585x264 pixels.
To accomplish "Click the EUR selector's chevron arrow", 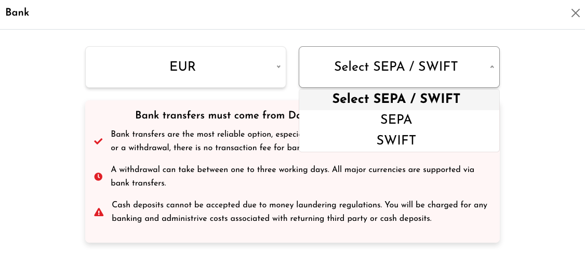I will pos(278,67).
